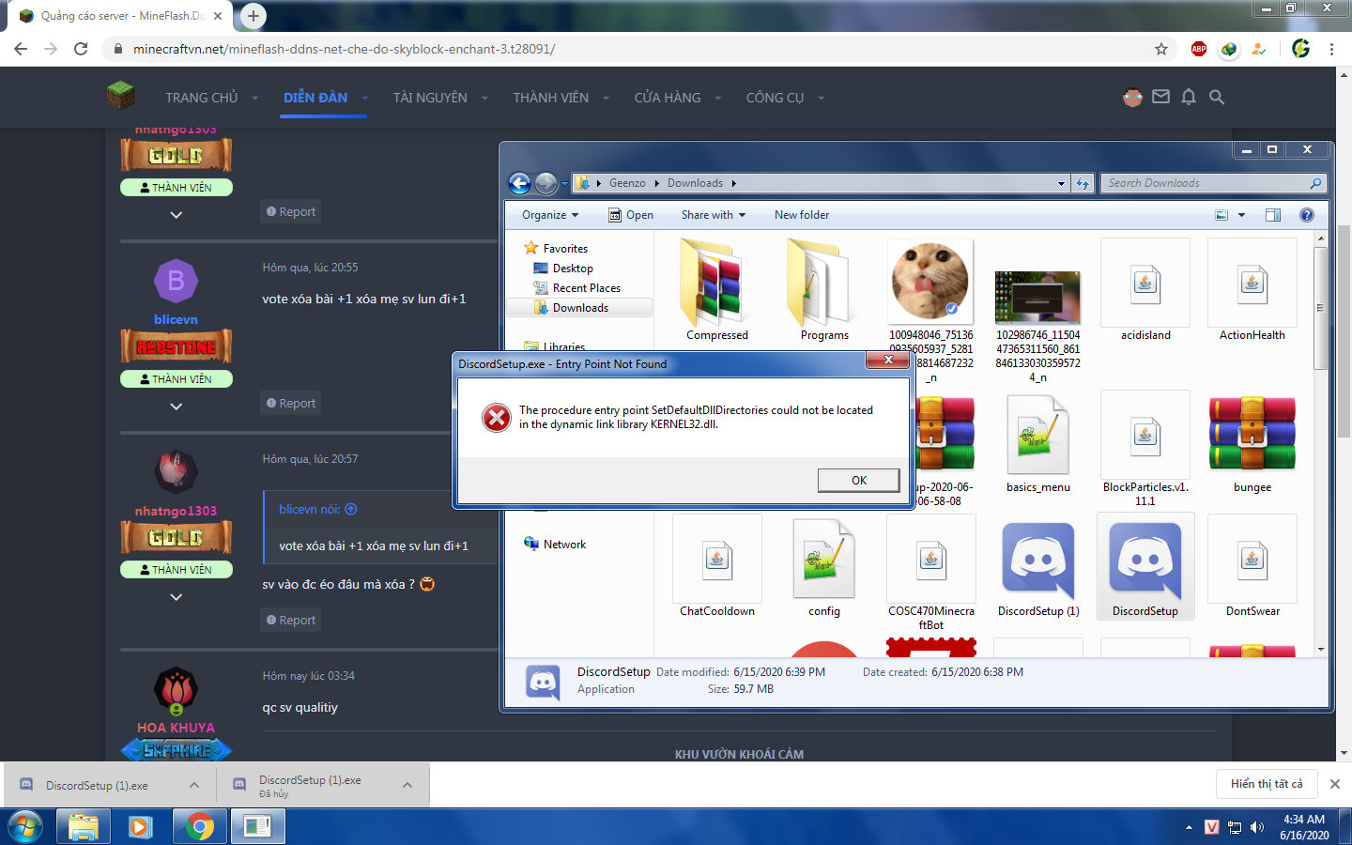The height and width of the screenshot is (845, 1352).
Task: Open the HOA KHUYA profile link
Action: [176, 728]
